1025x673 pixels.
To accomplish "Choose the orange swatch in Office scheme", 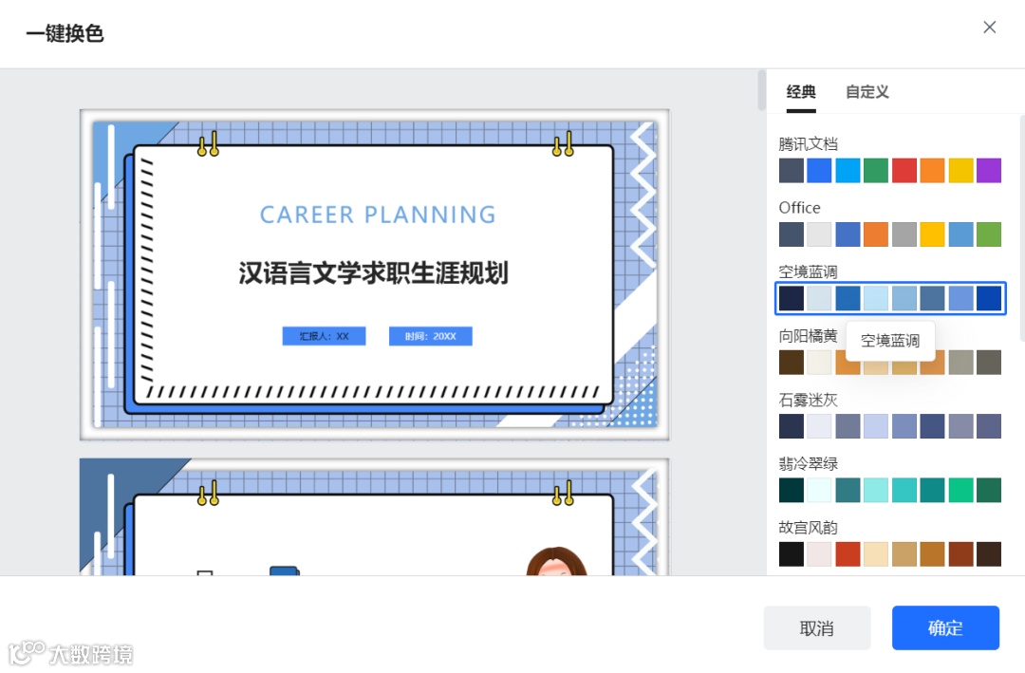I will pyautogui.click(x=876, y=234).
